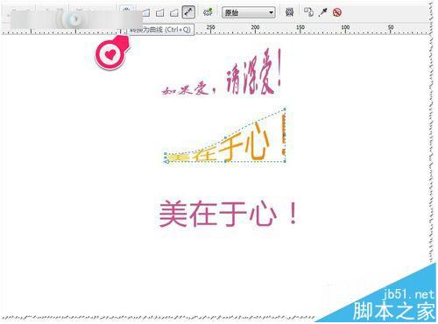Click the bottom-middle envelope node

click(x=225, y=161)
